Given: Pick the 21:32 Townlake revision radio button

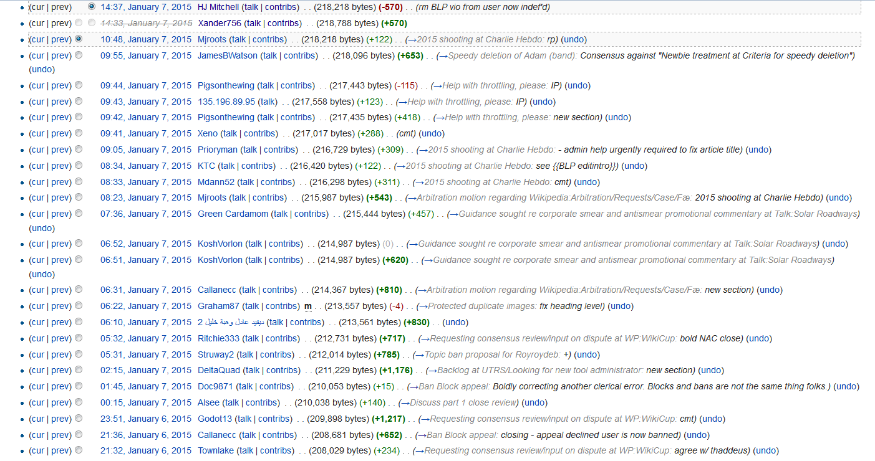Looking at the screenshot, I should (79, 450).
